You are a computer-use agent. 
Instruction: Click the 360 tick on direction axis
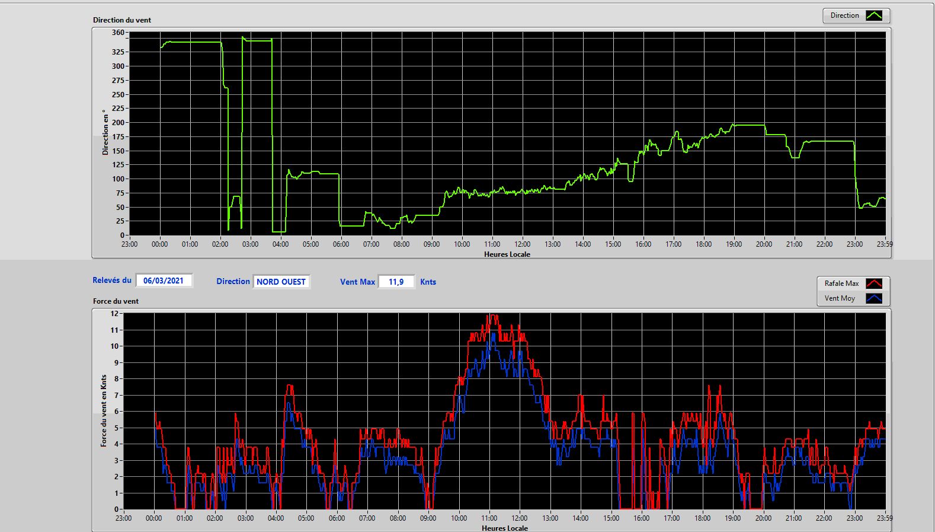pyautogui.click(x=118, y=33)
